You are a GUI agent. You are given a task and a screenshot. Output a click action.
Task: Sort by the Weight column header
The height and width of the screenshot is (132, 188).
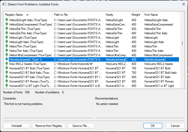coord(136,15)
